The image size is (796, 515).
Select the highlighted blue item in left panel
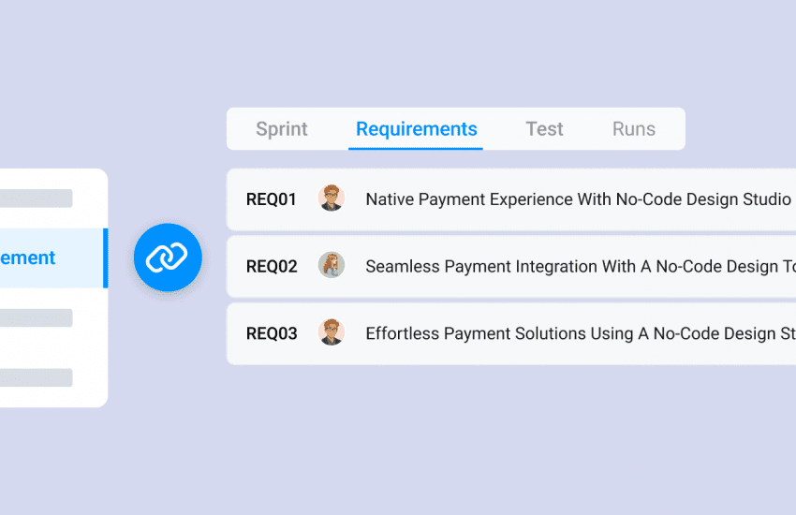pyautogui.click(x=37, y=257)
